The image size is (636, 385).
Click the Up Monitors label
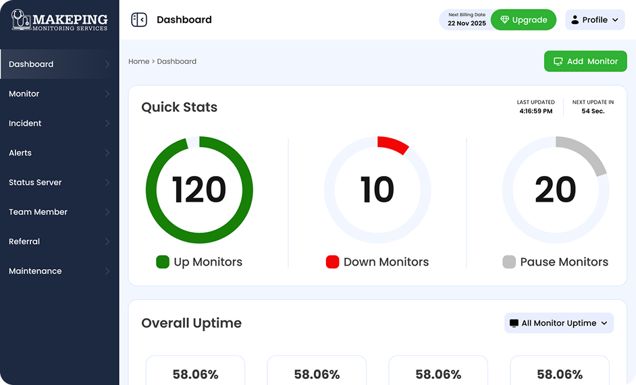point(208,262)
